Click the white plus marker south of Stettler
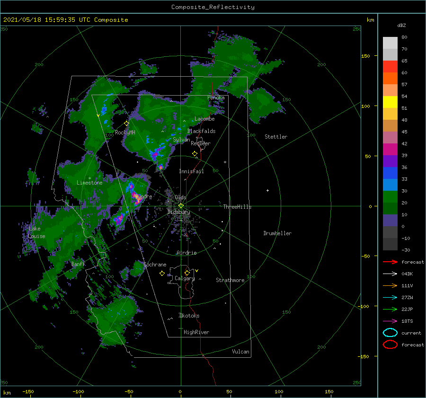Screen dimensions: 426x398 click(x=267, y=190)
